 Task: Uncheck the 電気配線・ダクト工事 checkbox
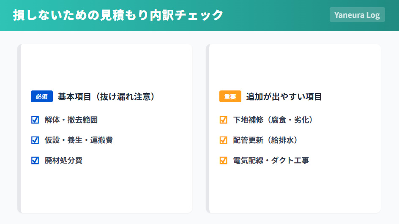(224, 161)
